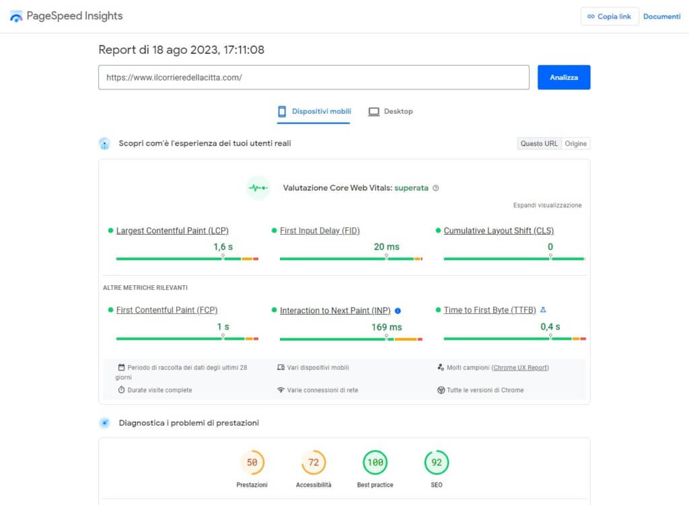Viewport: 689px width, 505px height.
Task: Click the samples icon by Molti campioni
Action: tap(441, 367)
